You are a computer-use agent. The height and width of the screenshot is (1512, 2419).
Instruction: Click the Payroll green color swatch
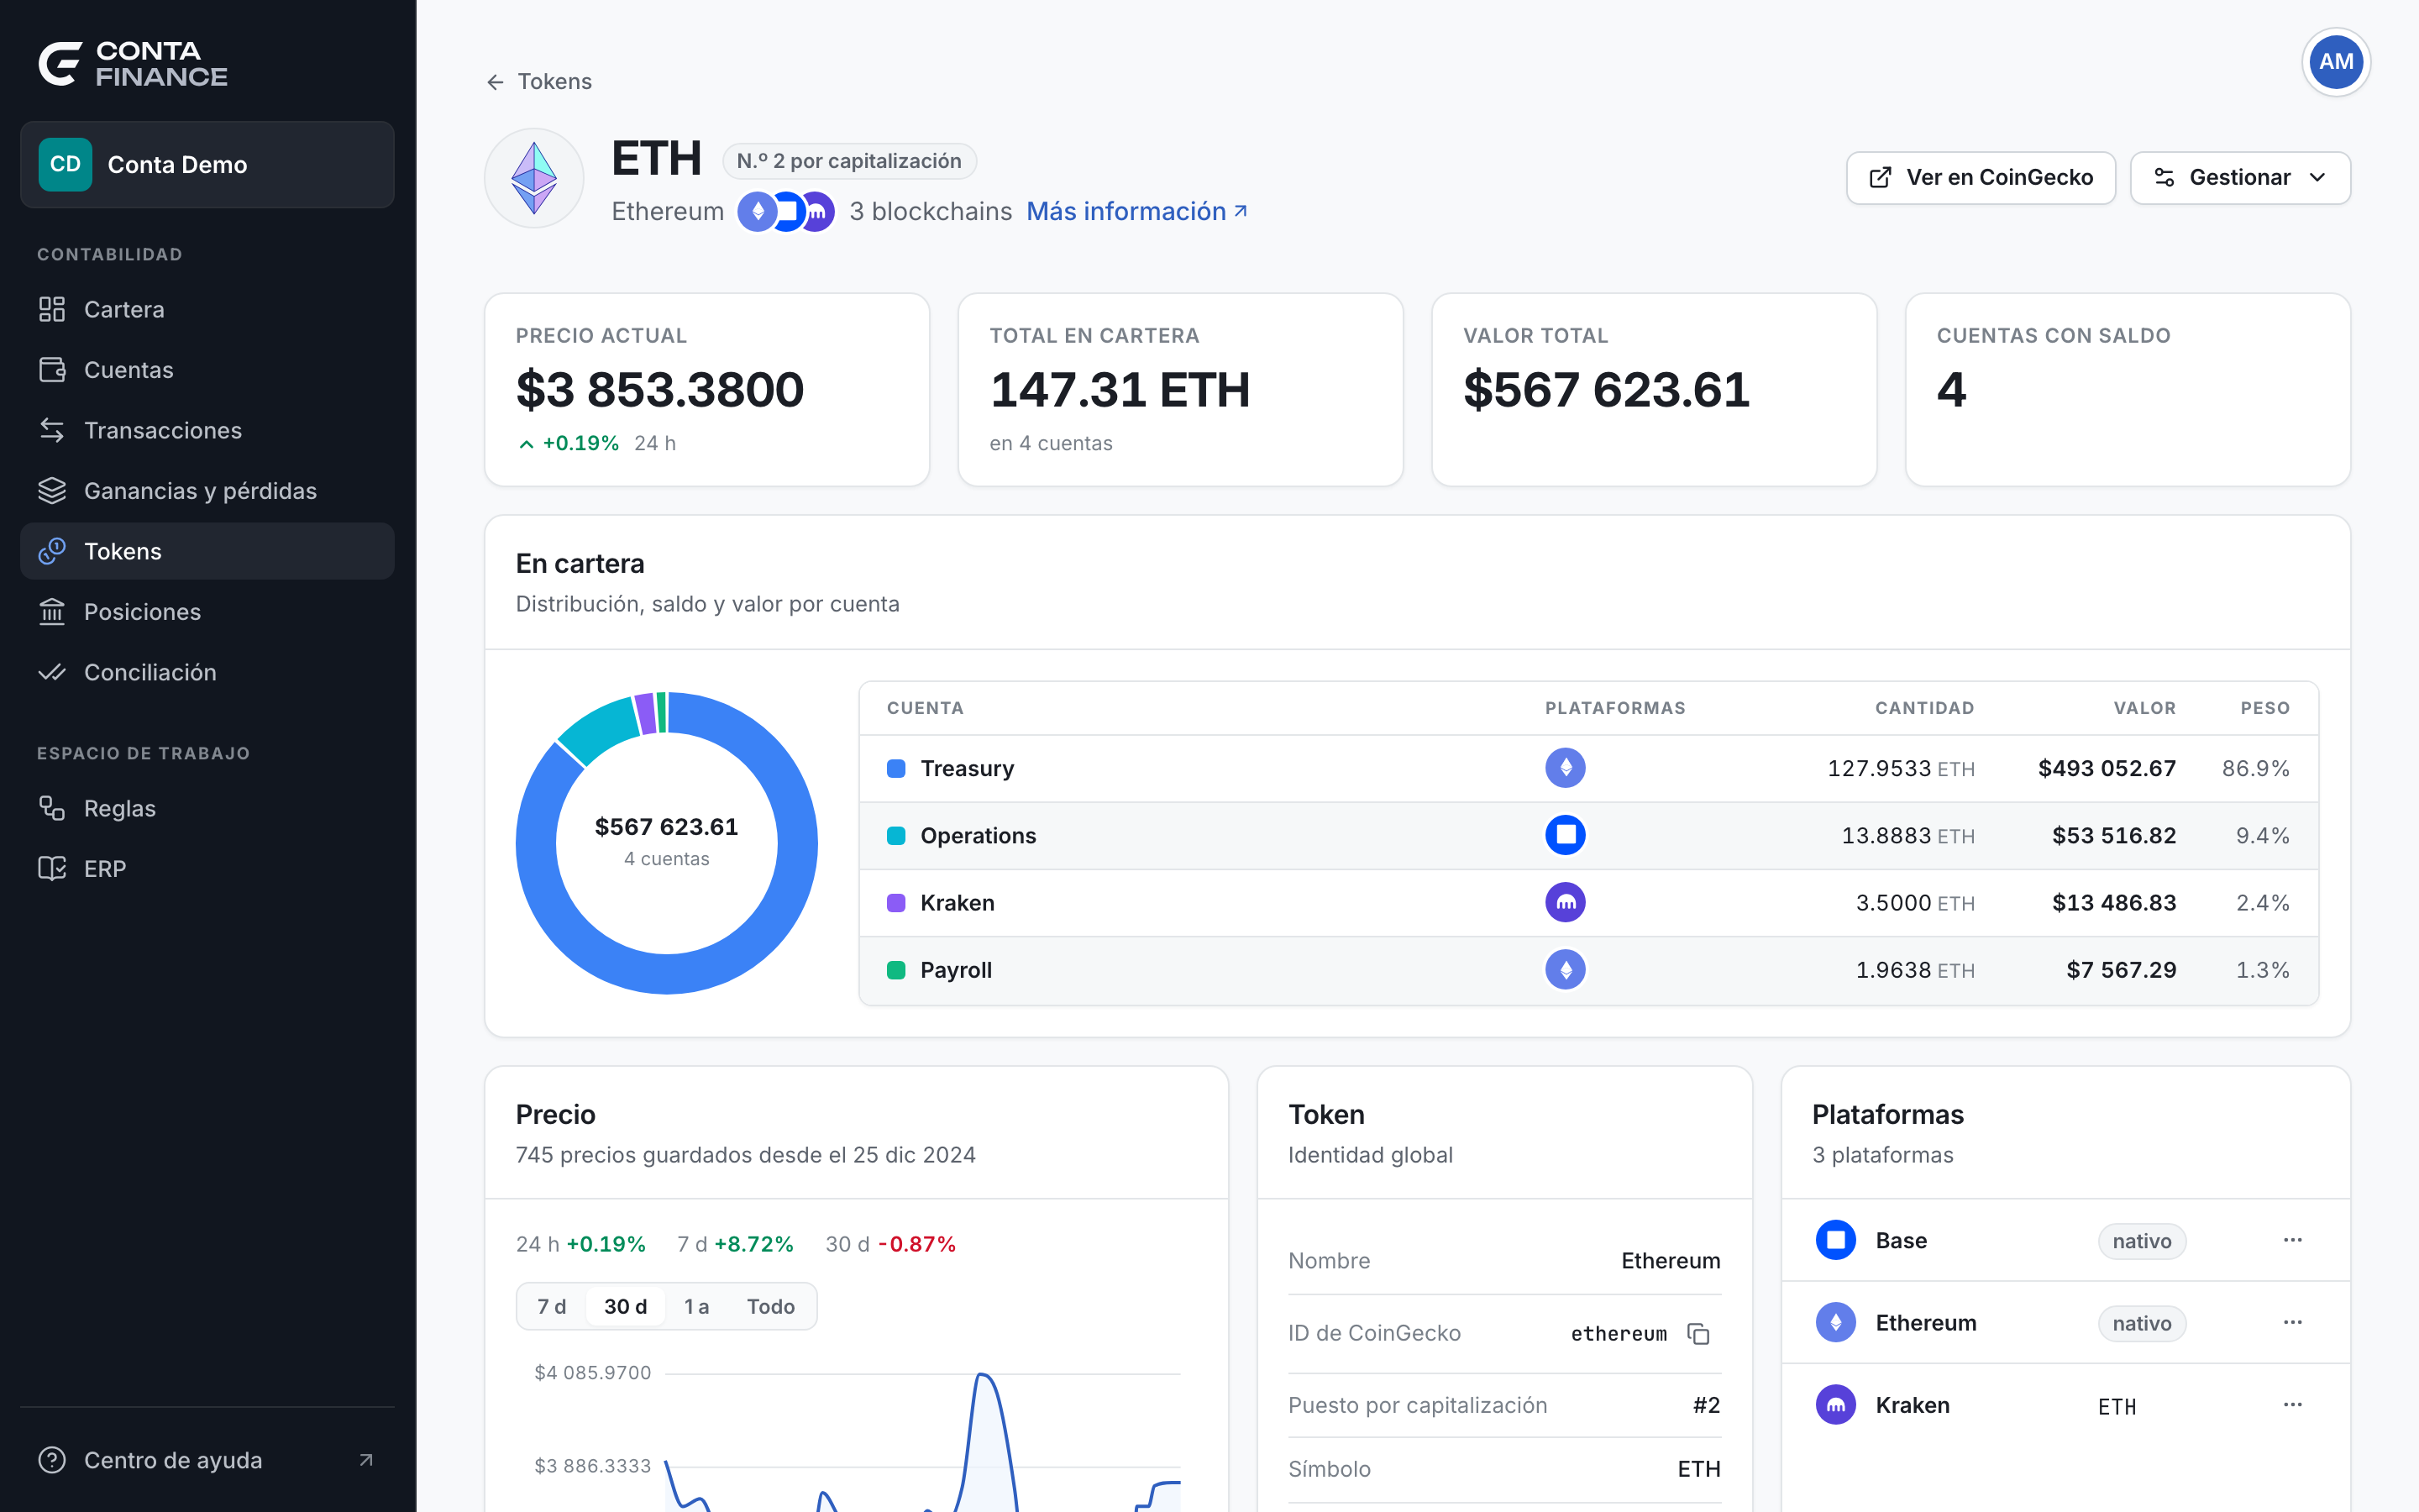pyautogui.click(x=897, y=970)
